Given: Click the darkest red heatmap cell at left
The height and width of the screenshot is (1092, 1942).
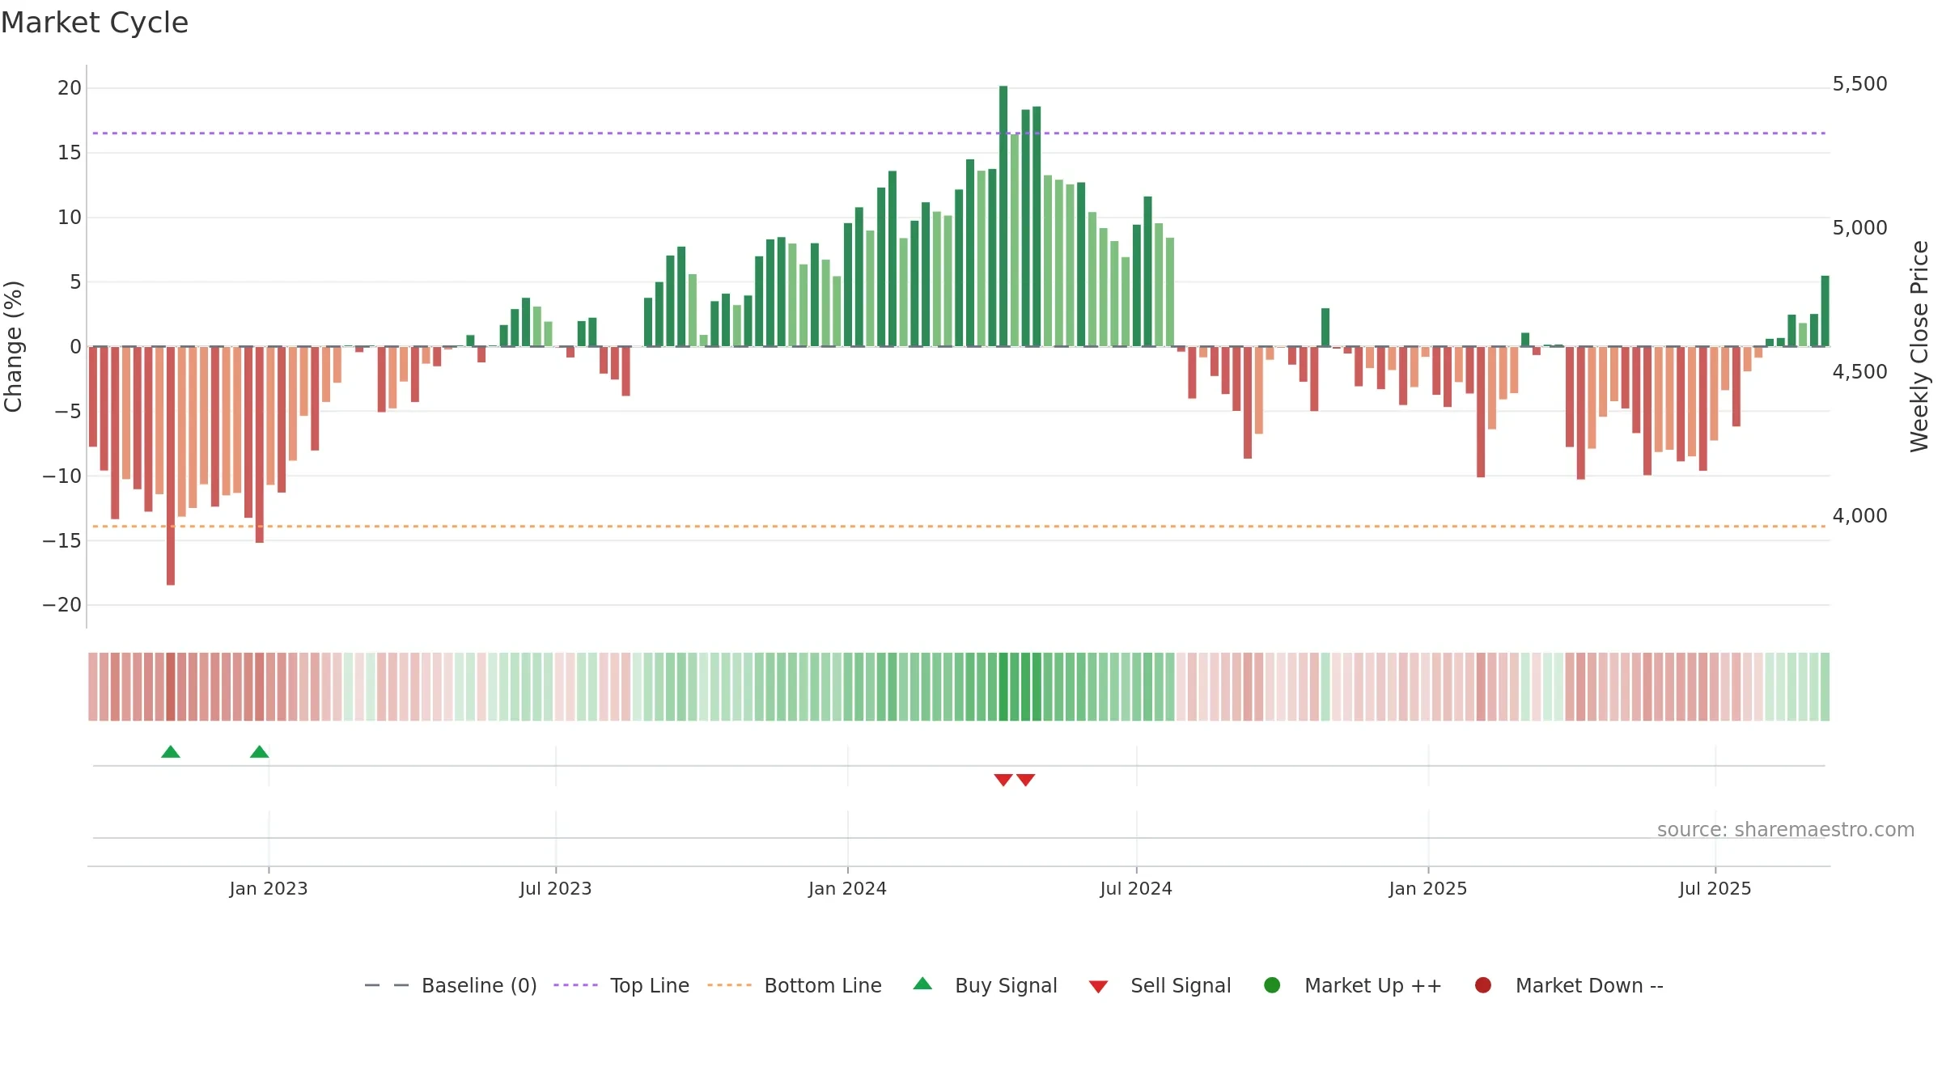Looking at the screenshot, I should point(171,687).
